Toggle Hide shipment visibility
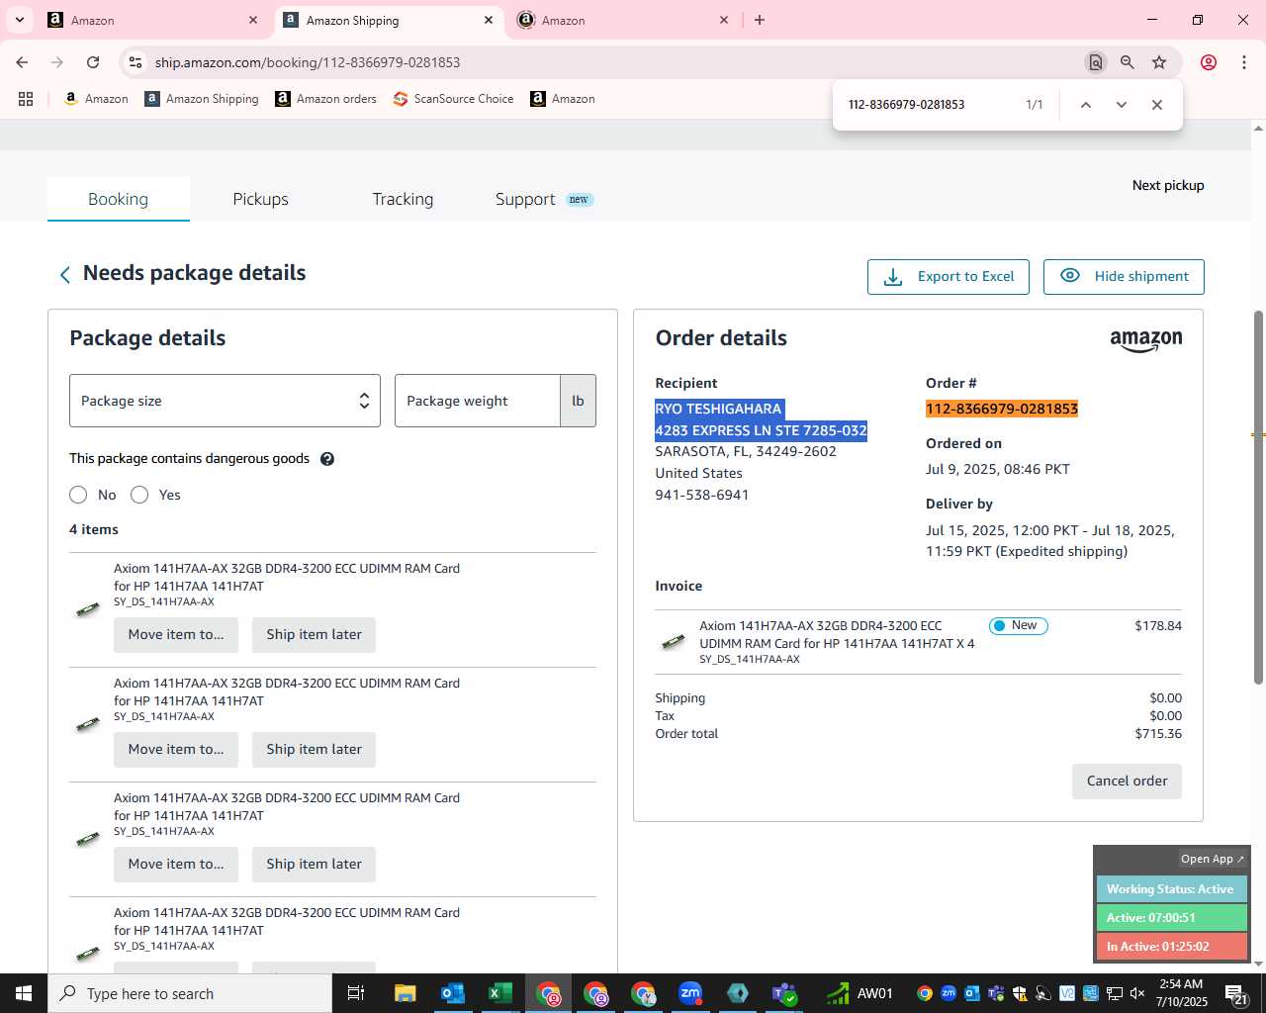The height and width of the screenshot is (1013, 1266). pyautogui.click(x=1124, y=276)
